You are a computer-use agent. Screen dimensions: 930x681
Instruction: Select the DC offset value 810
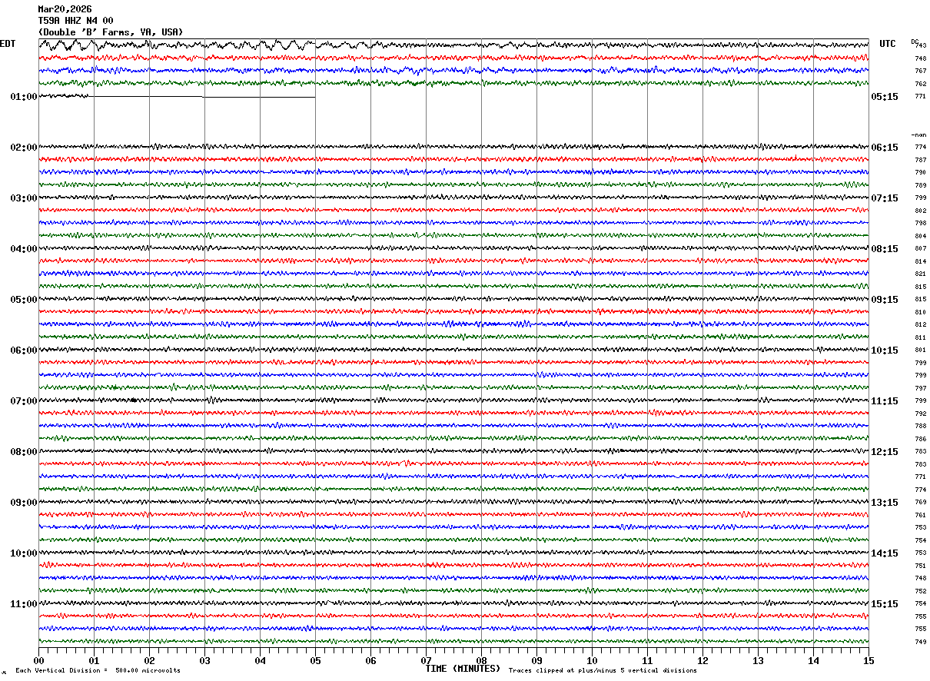click(921, 312)
